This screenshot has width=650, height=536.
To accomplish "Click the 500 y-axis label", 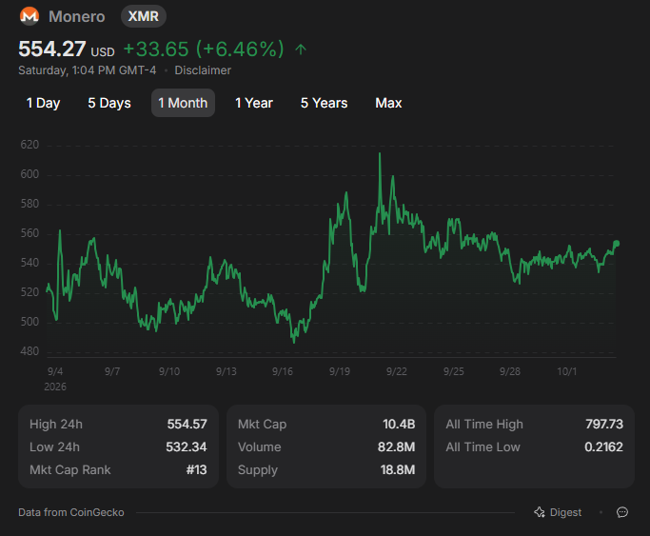I will coord(30,322).
